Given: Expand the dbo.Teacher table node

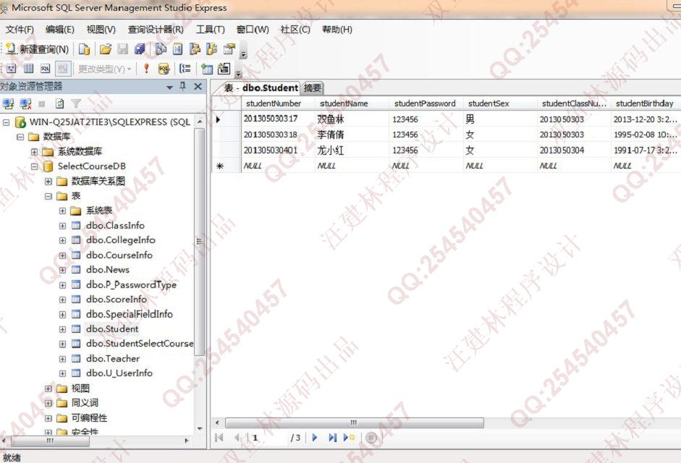Looking at the screenshot, I should coord(62,360).
